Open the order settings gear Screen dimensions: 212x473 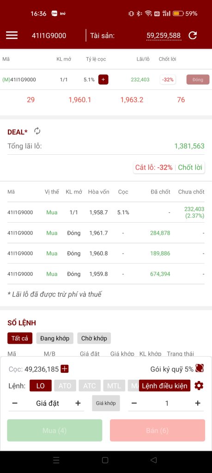tap(199, 386)
